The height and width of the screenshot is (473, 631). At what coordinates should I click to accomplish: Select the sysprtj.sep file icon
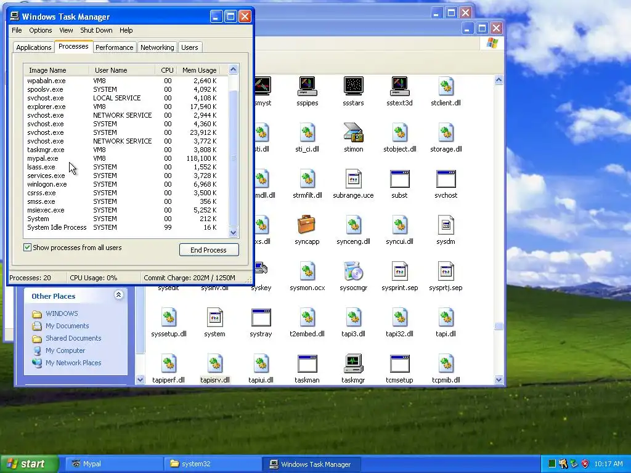(x=446, y=271)
